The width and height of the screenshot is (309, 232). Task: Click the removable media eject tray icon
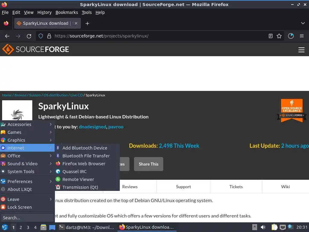click(255, 227)
